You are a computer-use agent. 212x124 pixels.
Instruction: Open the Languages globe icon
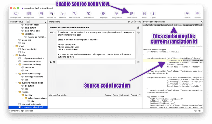pyautogui.click(x=103, y=14)
